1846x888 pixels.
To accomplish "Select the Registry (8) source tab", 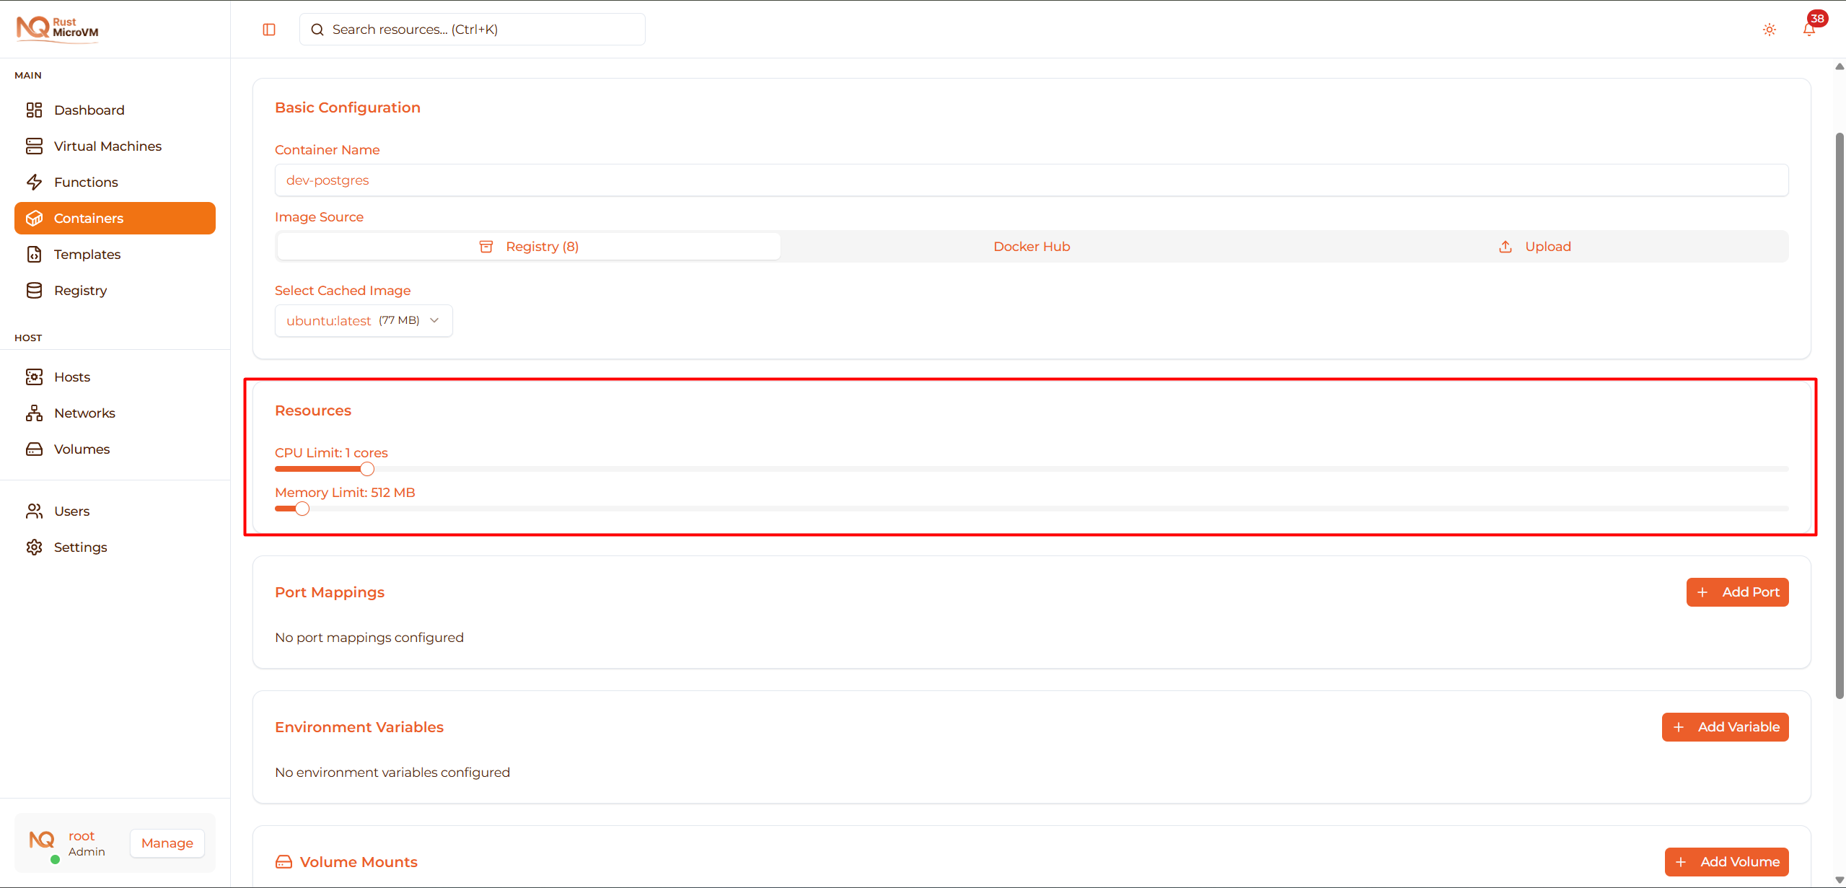I will pos(529,247).
